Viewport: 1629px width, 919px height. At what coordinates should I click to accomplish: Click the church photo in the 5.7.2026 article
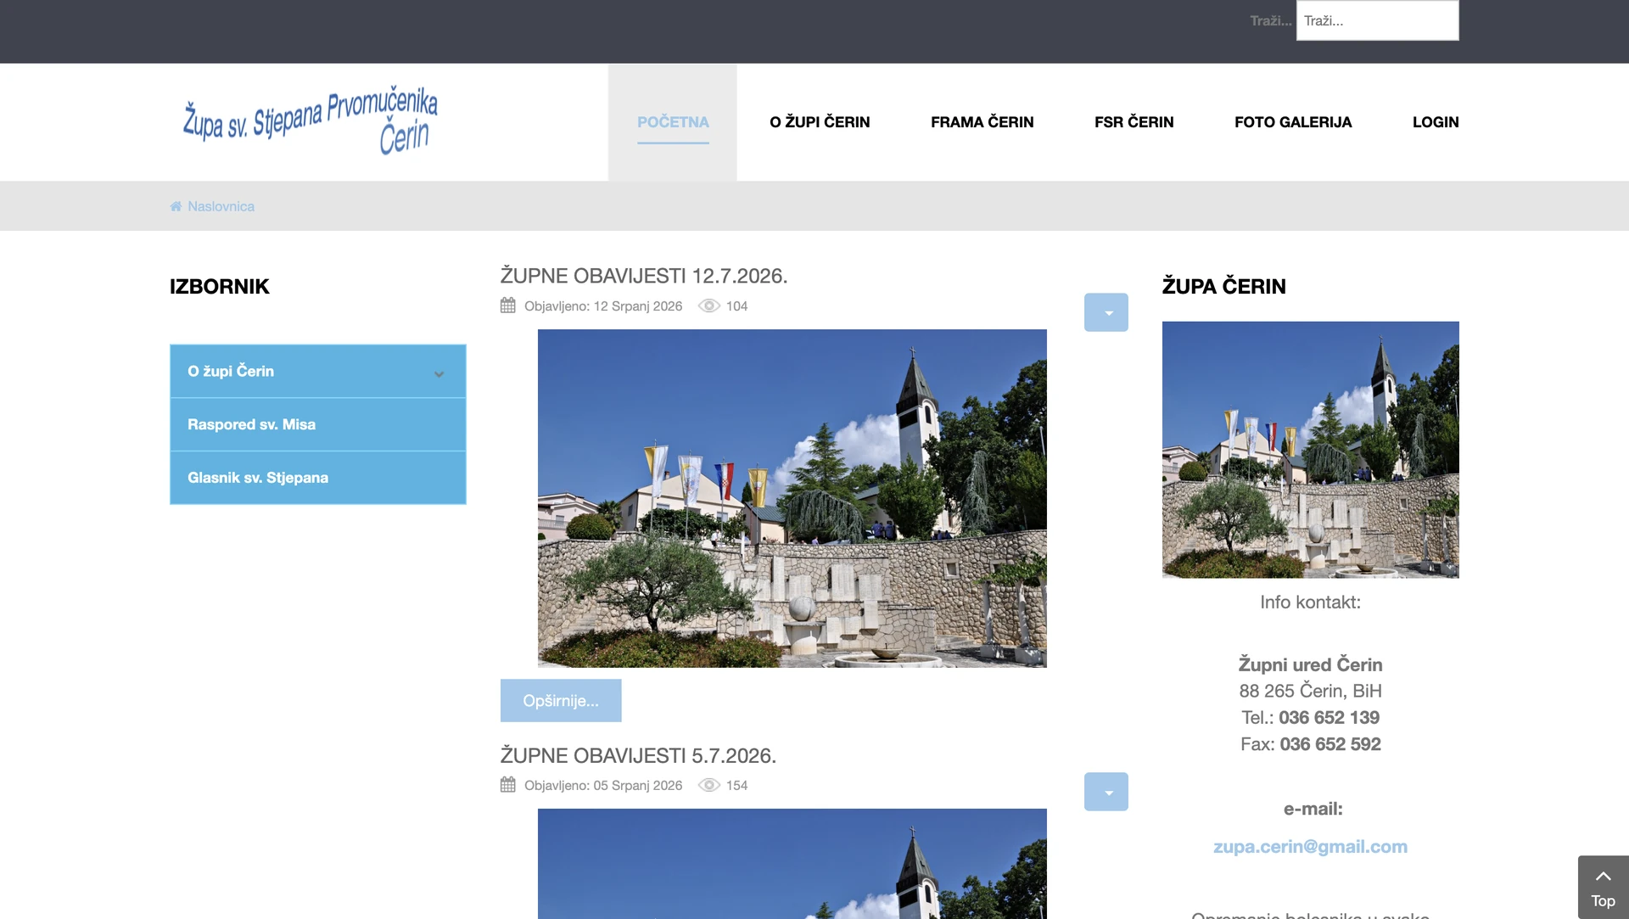click(792, 864)
